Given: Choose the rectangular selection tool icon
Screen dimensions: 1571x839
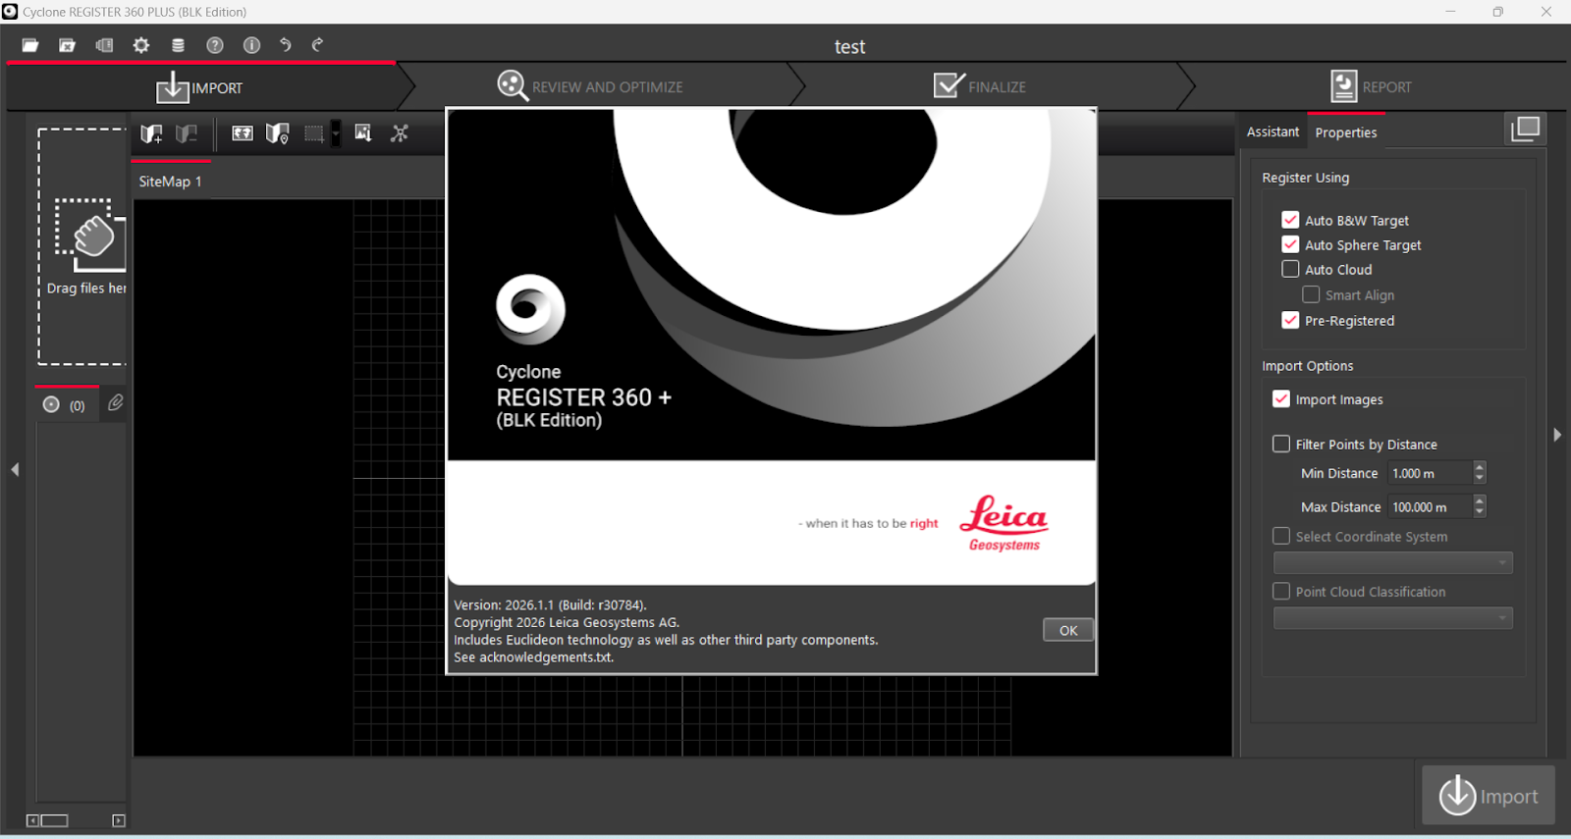Looking at the screenshot, I should coord(314,133).
